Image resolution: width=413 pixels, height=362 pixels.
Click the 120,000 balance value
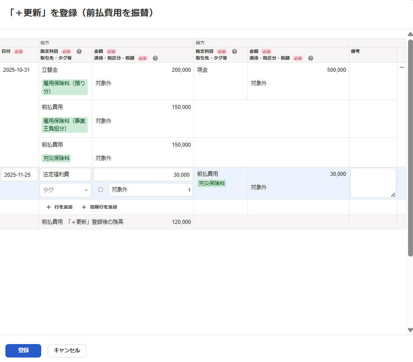(x=181, y=222)
